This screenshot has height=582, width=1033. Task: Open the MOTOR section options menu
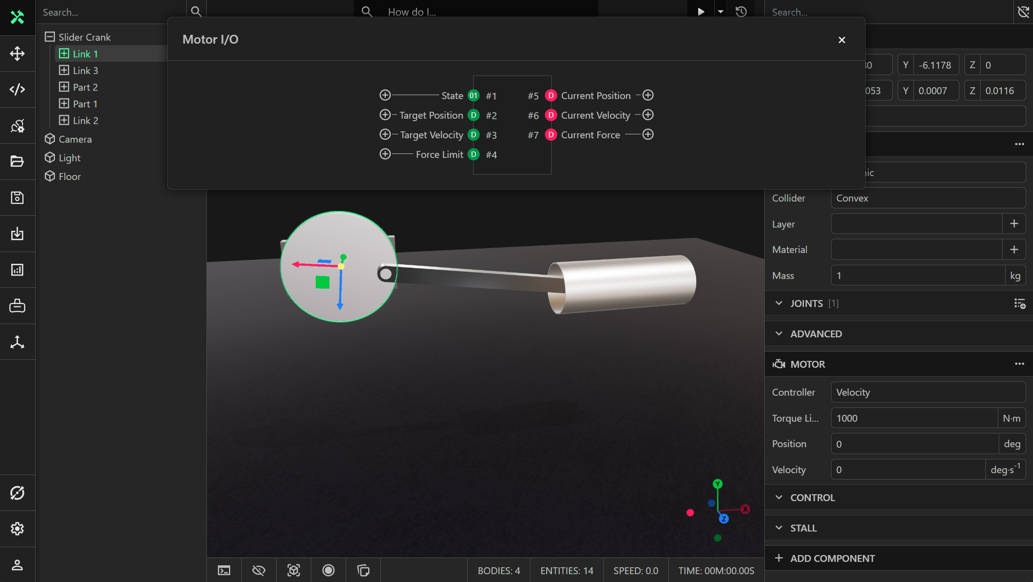click(1019, 364)
